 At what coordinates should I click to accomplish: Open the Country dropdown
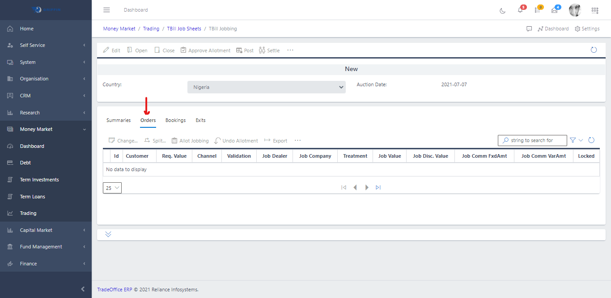click(x=266, y=87)
